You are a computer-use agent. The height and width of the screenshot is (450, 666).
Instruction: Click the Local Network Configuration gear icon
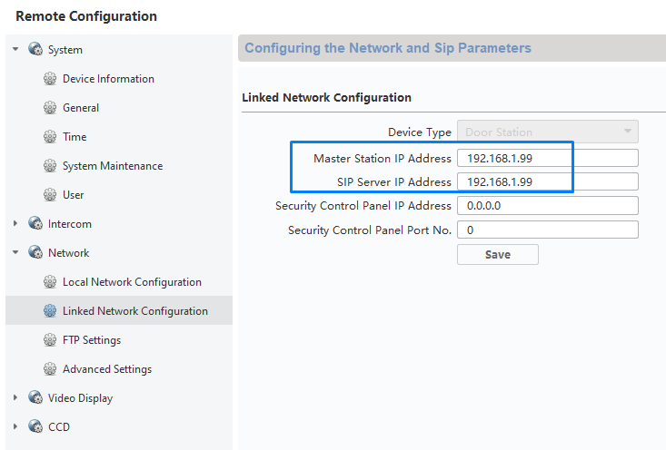click(50, 281)
